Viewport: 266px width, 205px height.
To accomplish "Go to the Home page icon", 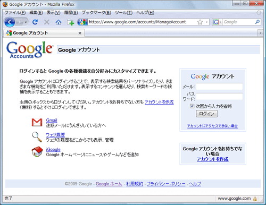I will pyautogui.click(x=59, y=22).
